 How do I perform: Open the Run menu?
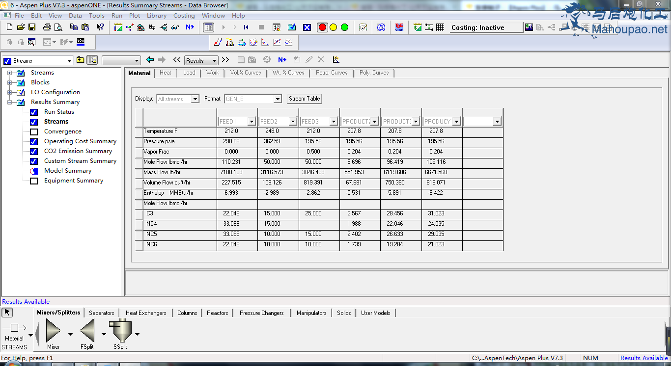click(x=116, y=15)
